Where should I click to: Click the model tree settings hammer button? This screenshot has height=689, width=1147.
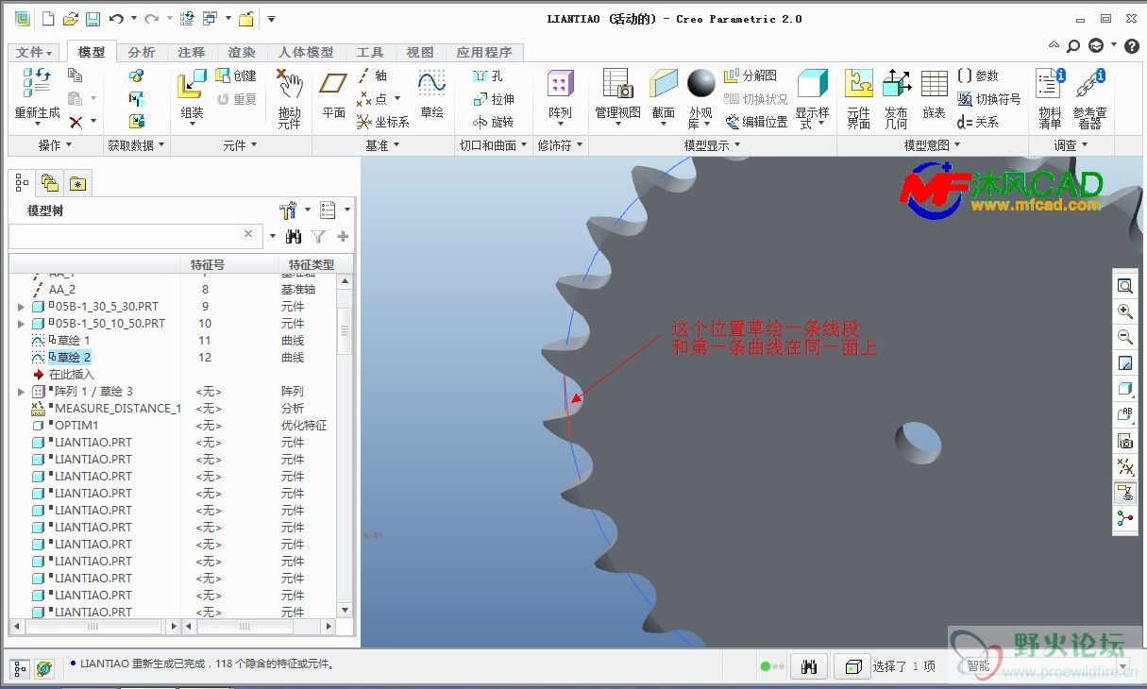(289, 210)
